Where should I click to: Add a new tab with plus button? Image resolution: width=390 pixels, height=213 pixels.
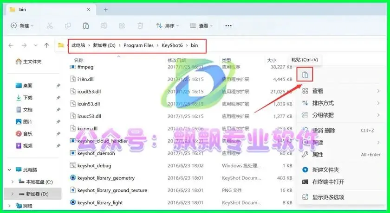click(x=106, y=10)
